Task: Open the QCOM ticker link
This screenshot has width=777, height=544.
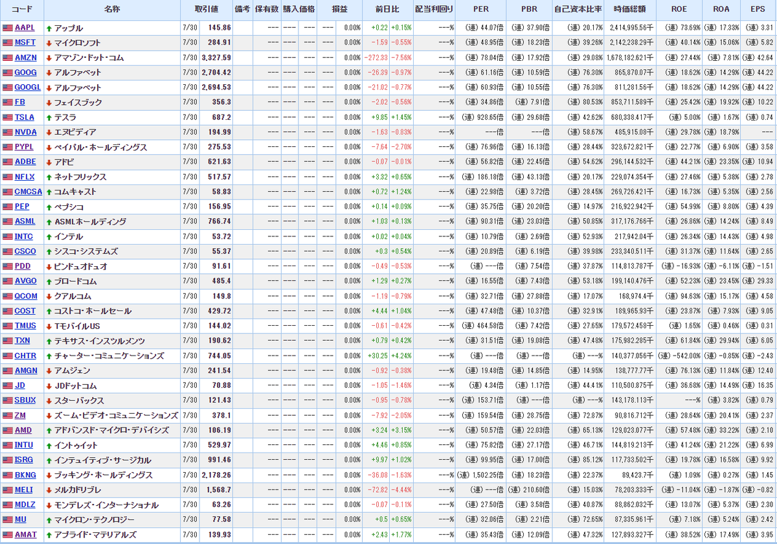Action: [26, 296]
